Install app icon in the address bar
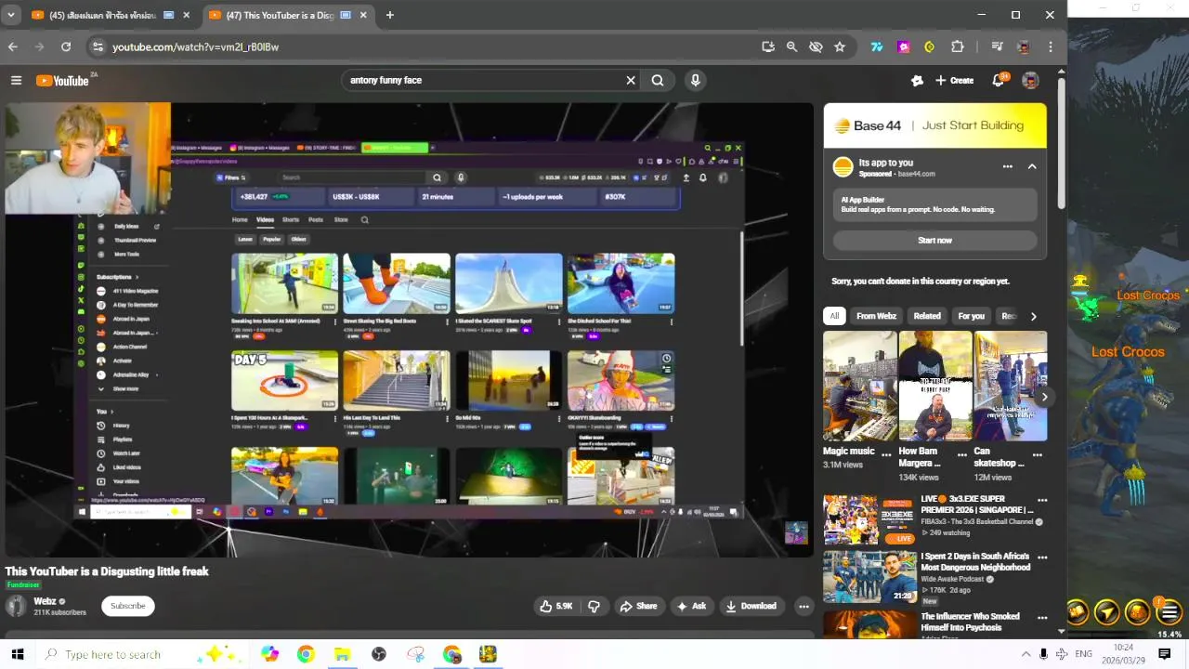 click(x=768, y=46)
